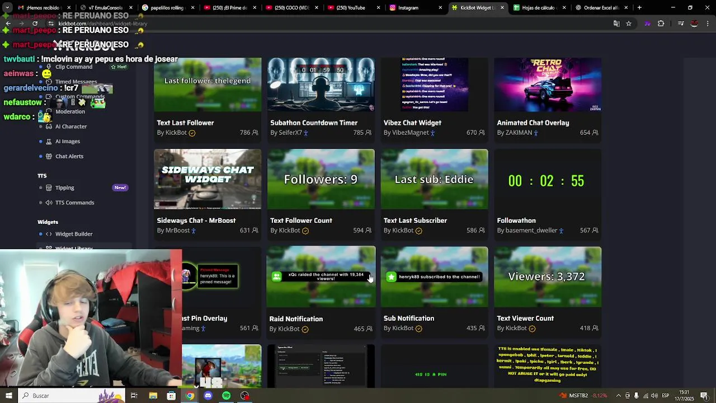Image resolution: width=716 pixels, height=403 pixels.
Task: Switch to the papelillos rolling browser tab
Action: coord(167,8)
